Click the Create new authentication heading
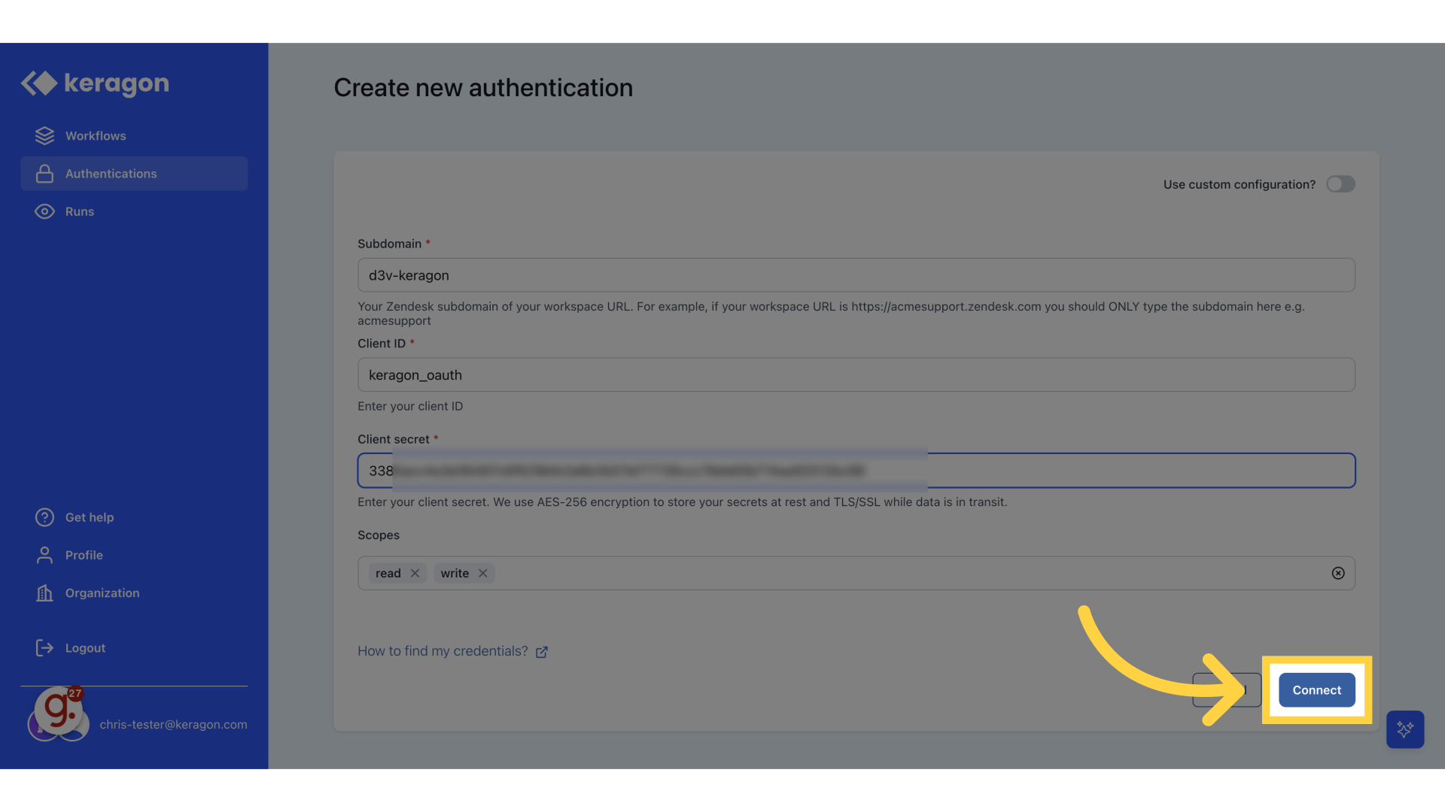The height and width of the screenshot is (812, 1445). (x=483, y=88)
